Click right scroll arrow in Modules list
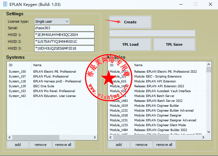 tap(203, 137)
